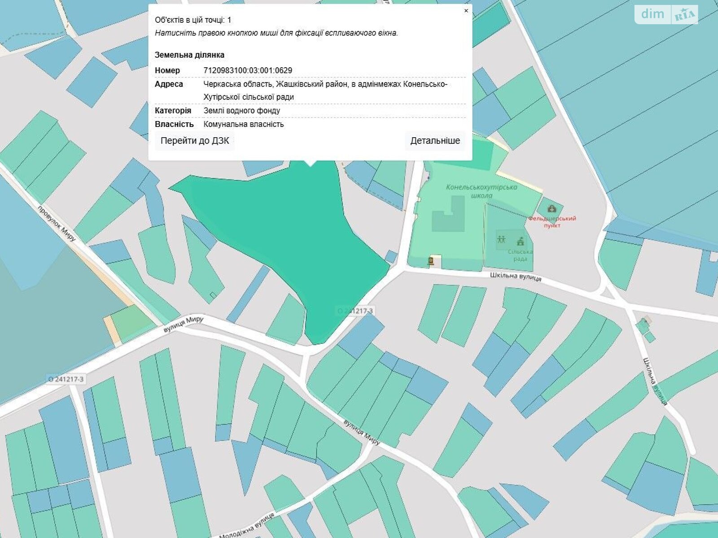718x538 pixels.
Task: Click the village council building icon
Action: [x=521, y=242]
